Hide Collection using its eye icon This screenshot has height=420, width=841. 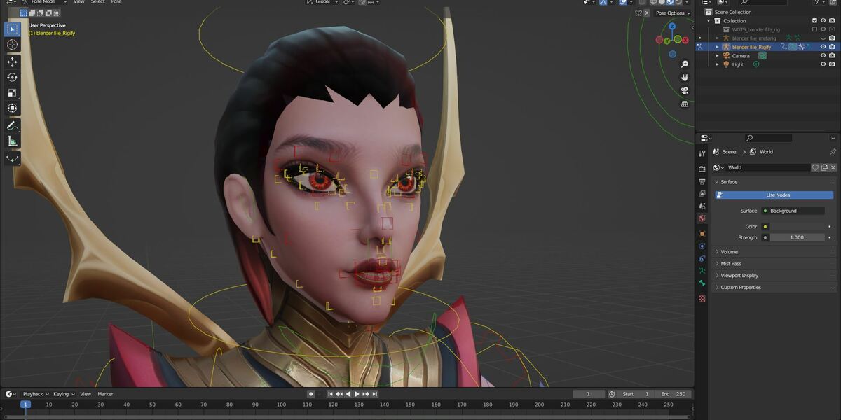point(823,20)
